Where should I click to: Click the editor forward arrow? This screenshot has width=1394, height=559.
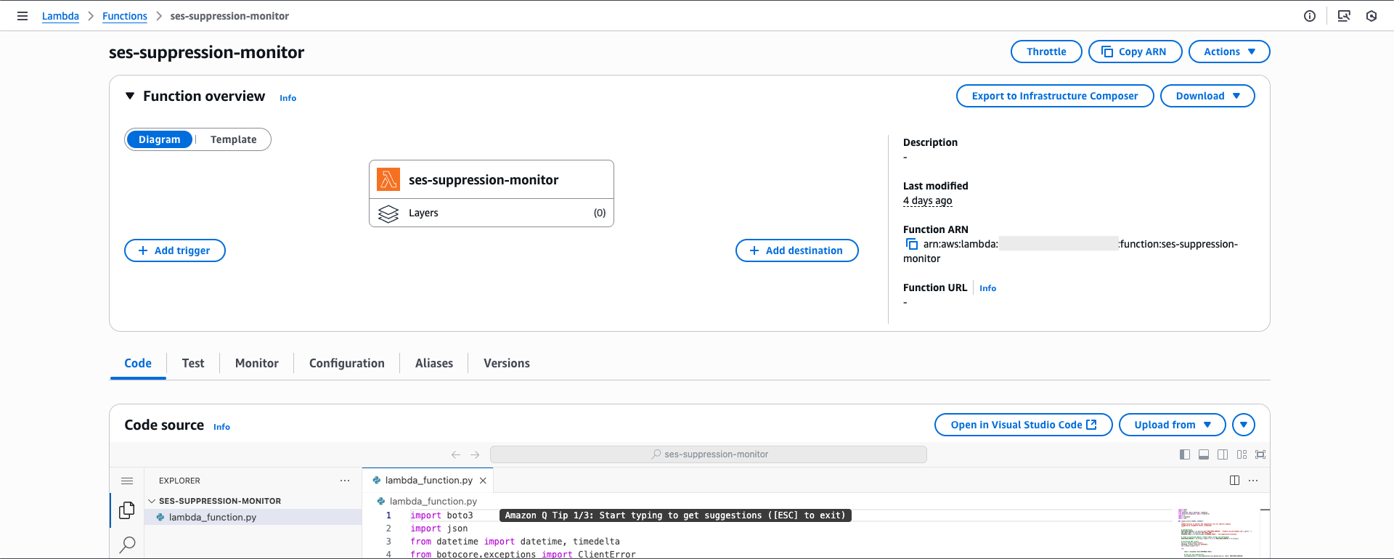pyautogui.click(x=475, y=454)
